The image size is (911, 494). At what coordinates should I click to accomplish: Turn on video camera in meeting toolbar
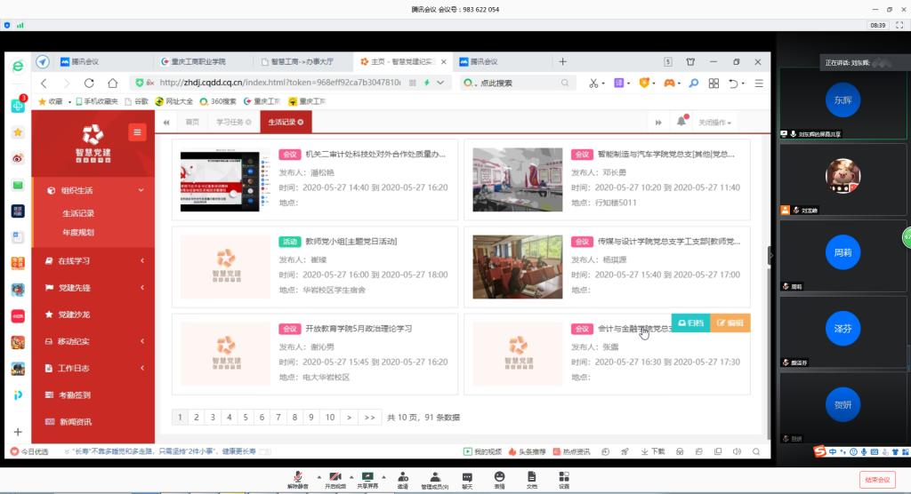335,477
